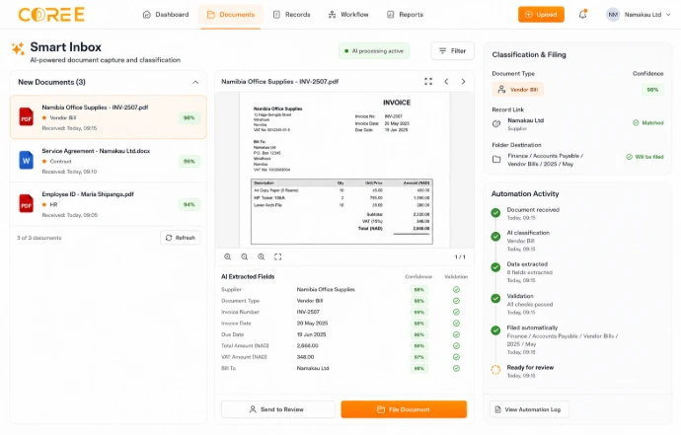This screenshot has height=435, width=681.
Task: Send the document to review
Action: pos(278,409)
